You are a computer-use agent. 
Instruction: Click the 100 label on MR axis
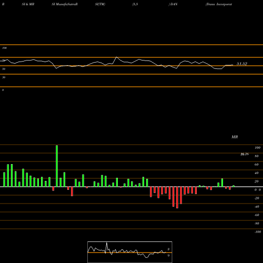[x=257, y=148]
